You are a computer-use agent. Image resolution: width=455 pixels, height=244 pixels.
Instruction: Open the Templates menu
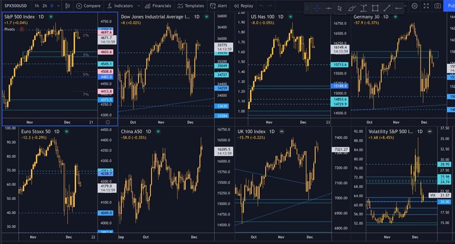191,6
